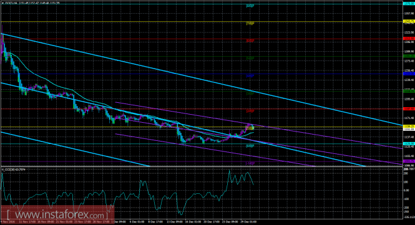Select the blue 4/8 pivot label
This screenshot has width=415, height=225.
250,76
